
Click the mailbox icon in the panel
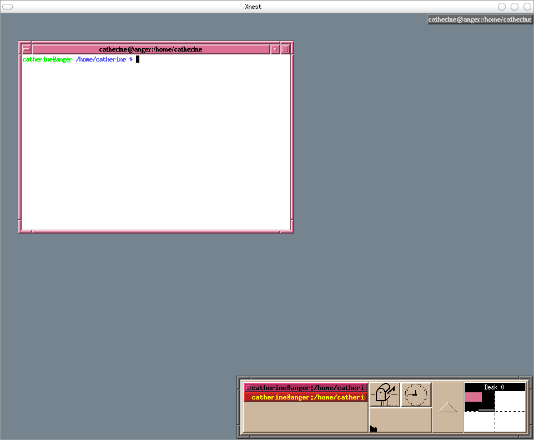tap(384, 395)
